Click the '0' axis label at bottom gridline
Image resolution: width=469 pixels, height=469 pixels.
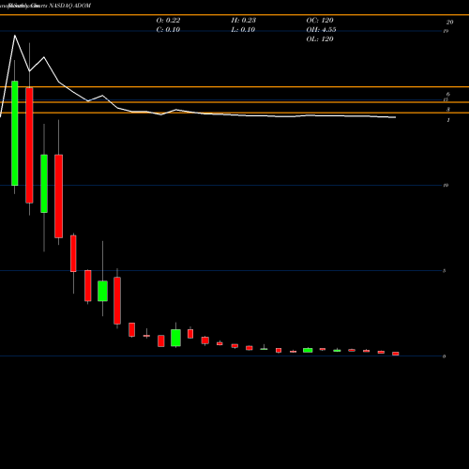point(445,356)
